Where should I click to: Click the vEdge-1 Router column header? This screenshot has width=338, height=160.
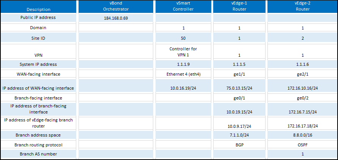tap(239, 6)
